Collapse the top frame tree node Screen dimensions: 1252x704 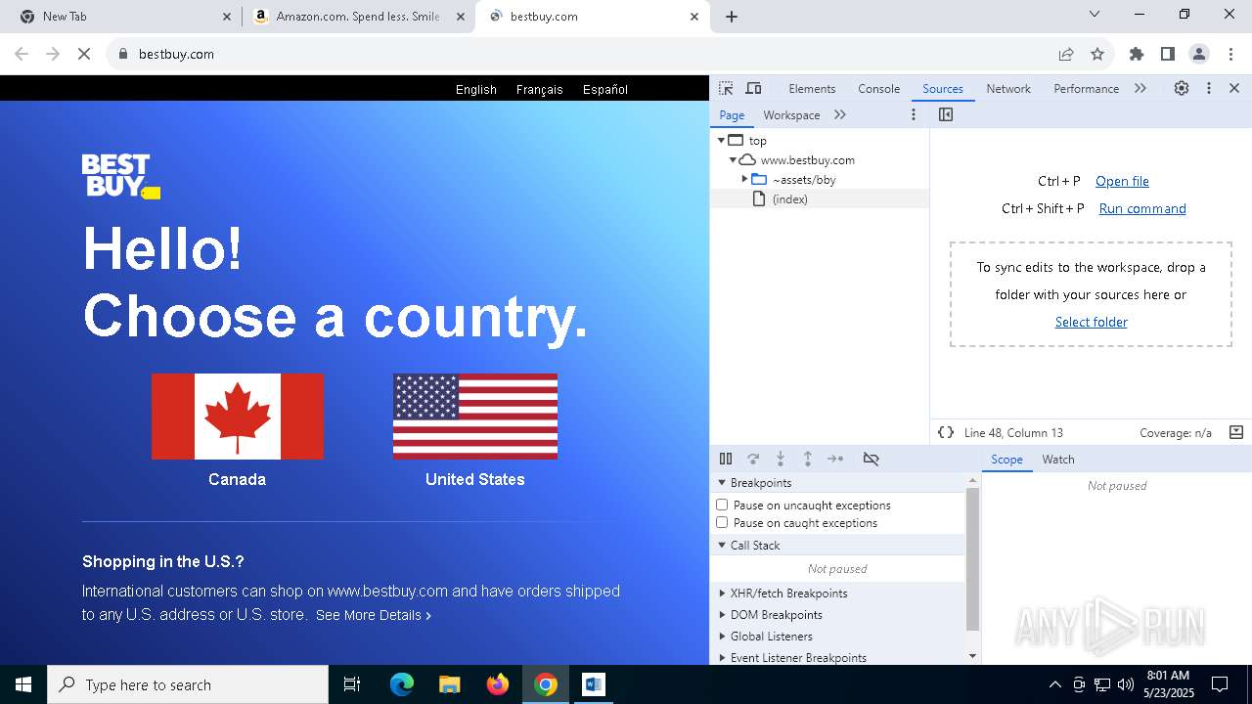[721, 140]
